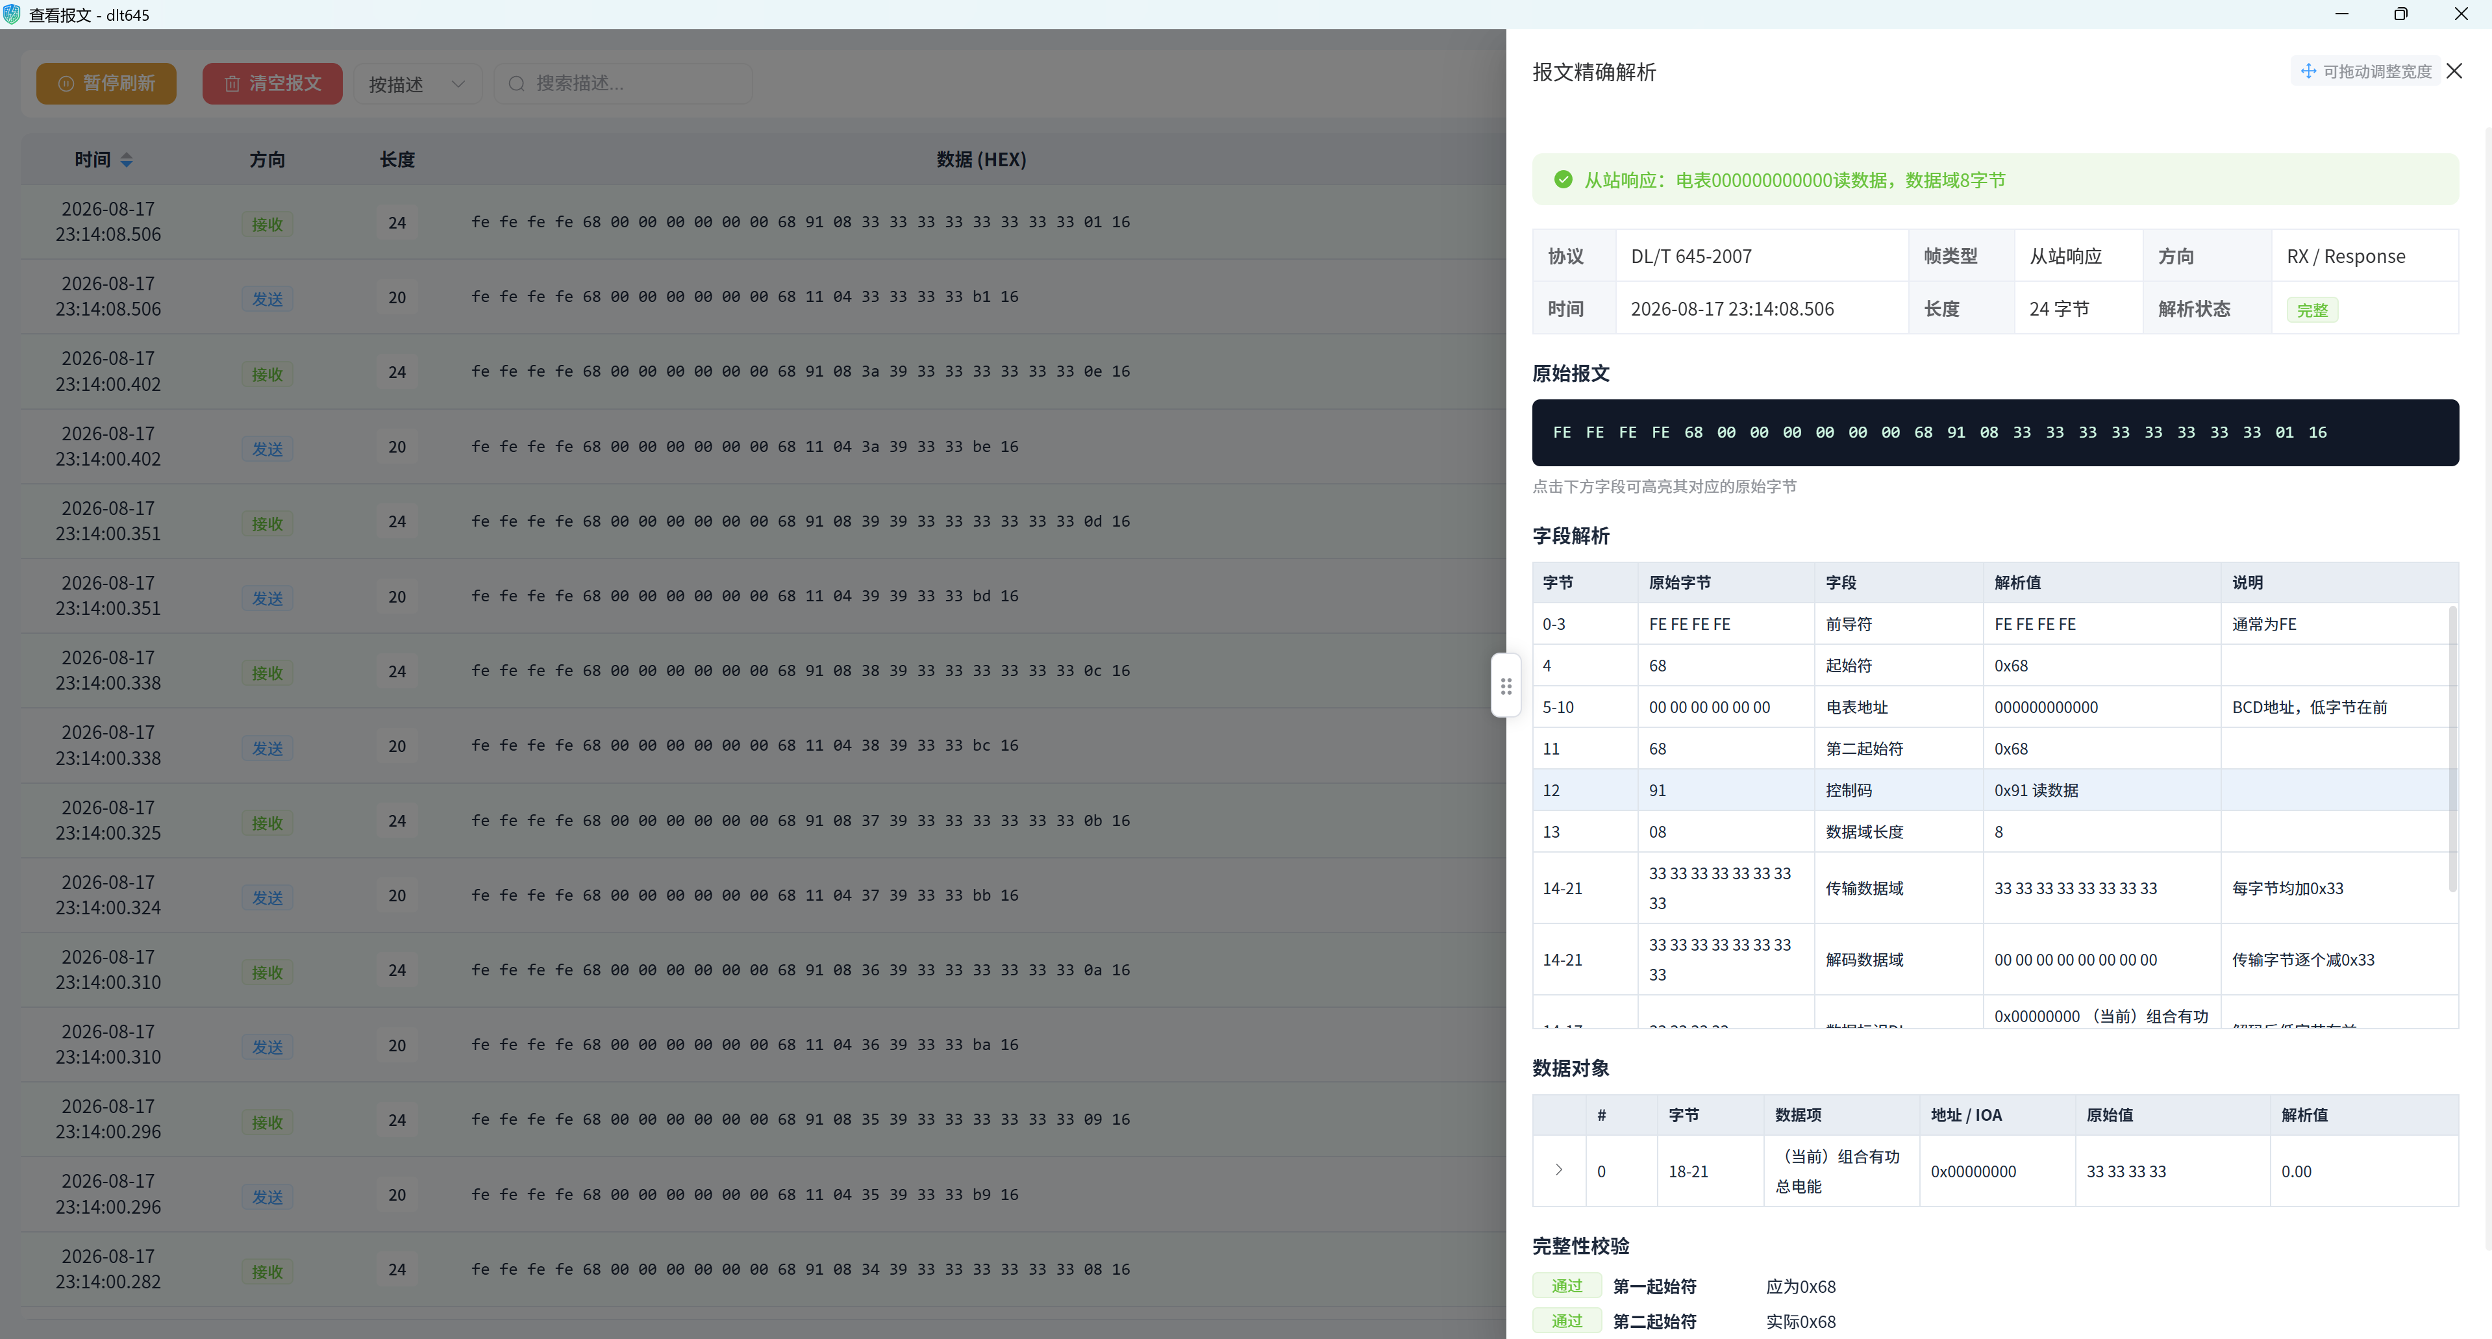Click the 完整 parse status tag

click(x=2312, y=310)
